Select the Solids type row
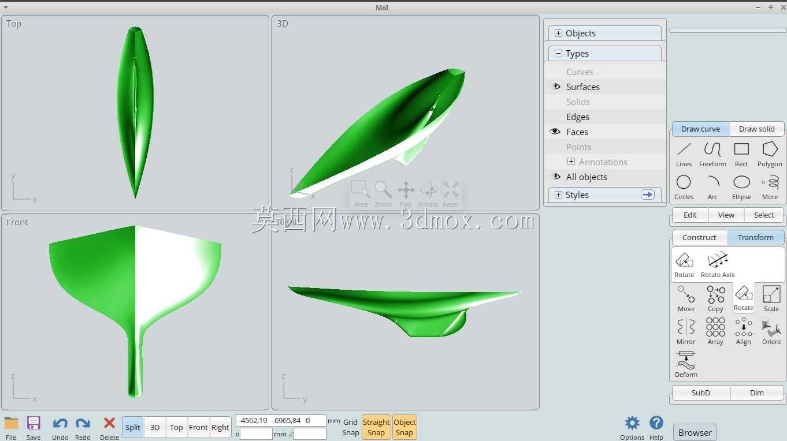The height and width of the screenshot is (441, 787). (x=604, y=102)
